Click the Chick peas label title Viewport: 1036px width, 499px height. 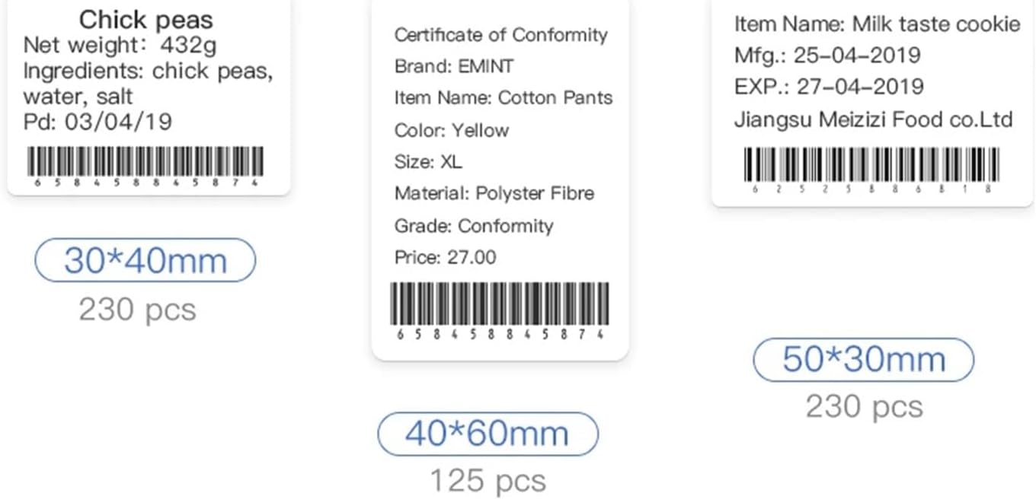pyautogui.click(x=146, y=19)
